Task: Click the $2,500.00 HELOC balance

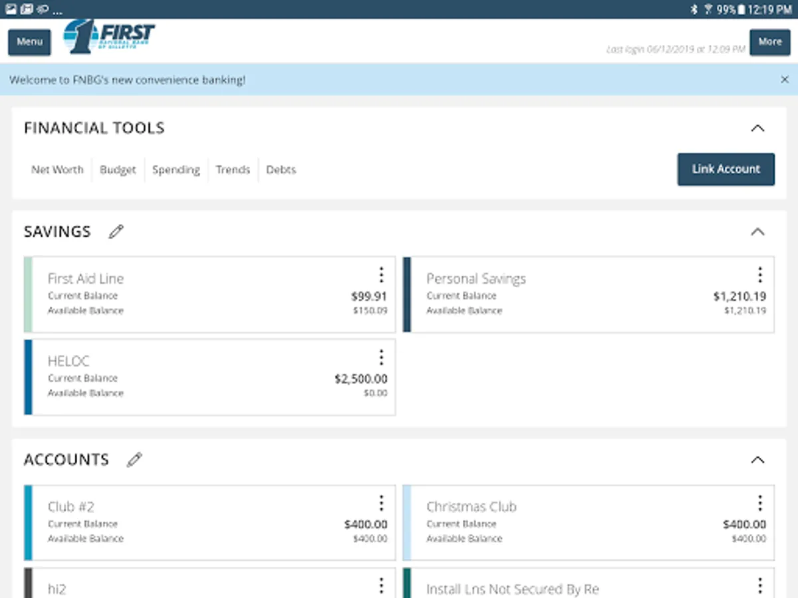Action: [361, 379]
